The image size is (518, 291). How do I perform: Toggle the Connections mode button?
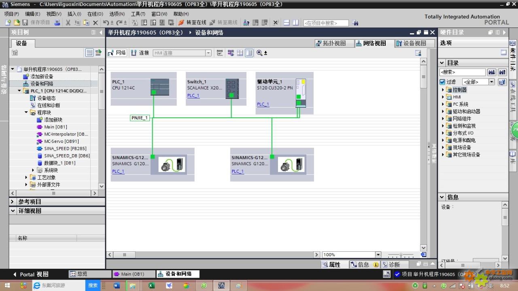140,53
